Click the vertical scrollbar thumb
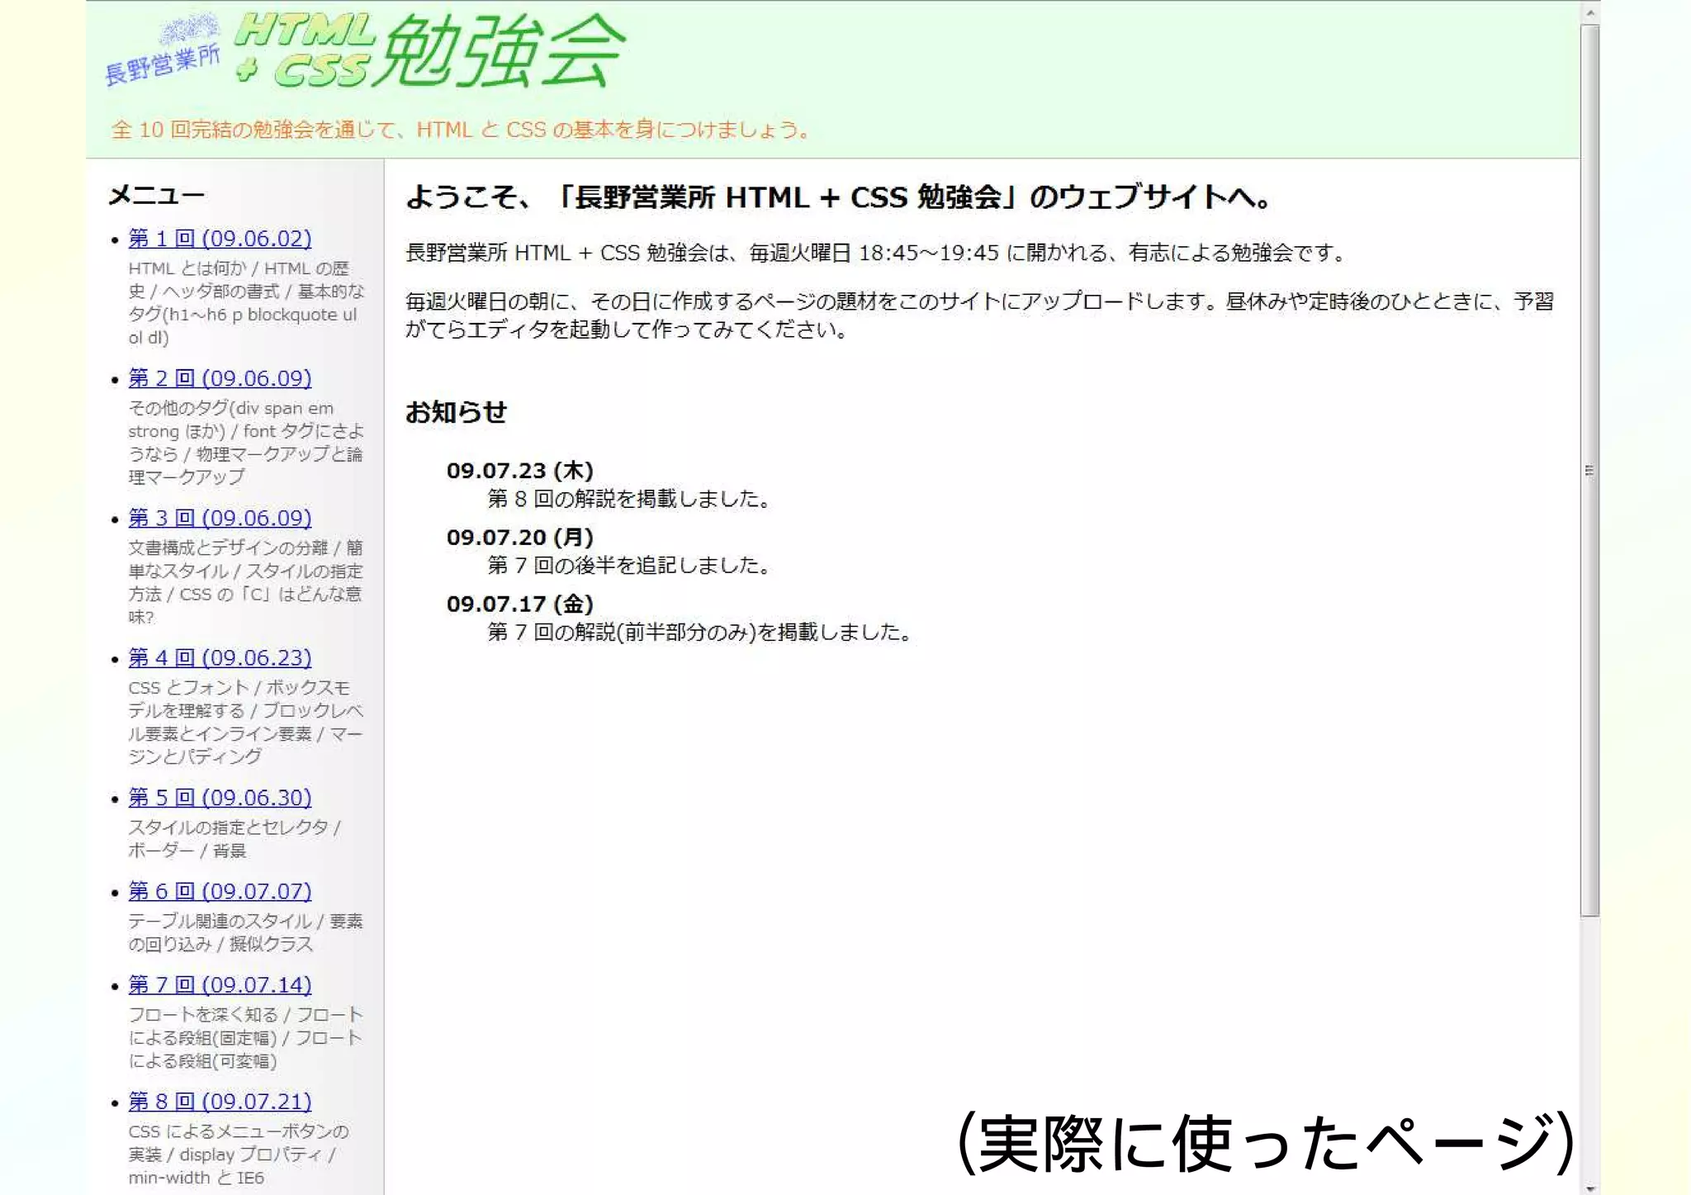The height and width of the screenshot is (1195, 1691). (1589, 470)
